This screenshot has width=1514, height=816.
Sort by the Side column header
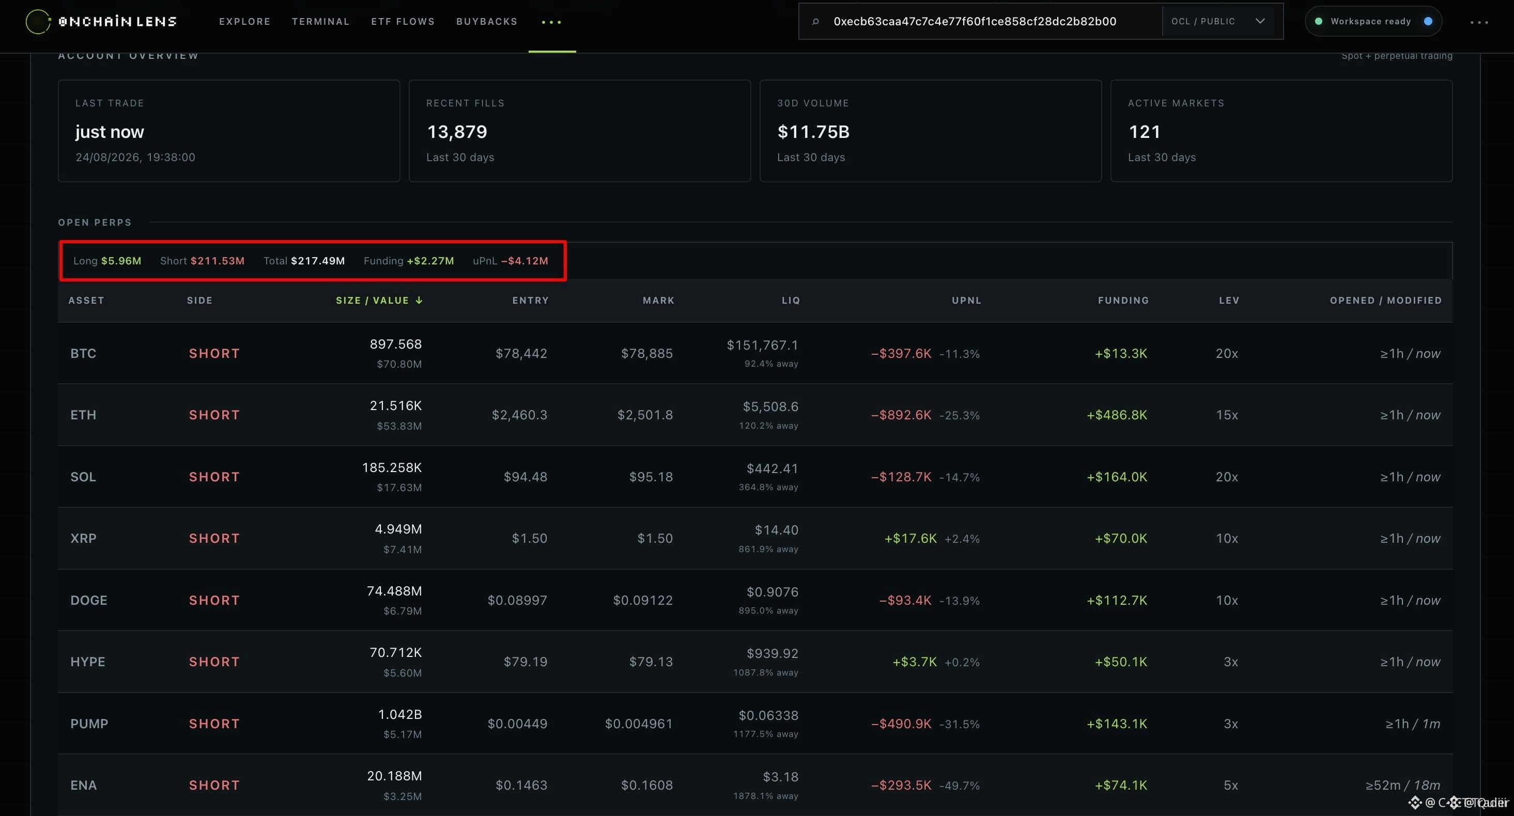coord(200,300)
